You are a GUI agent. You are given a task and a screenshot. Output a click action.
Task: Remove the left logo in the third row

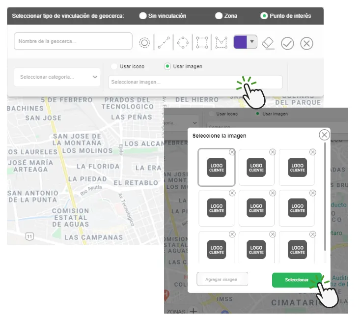click(232, 234)
